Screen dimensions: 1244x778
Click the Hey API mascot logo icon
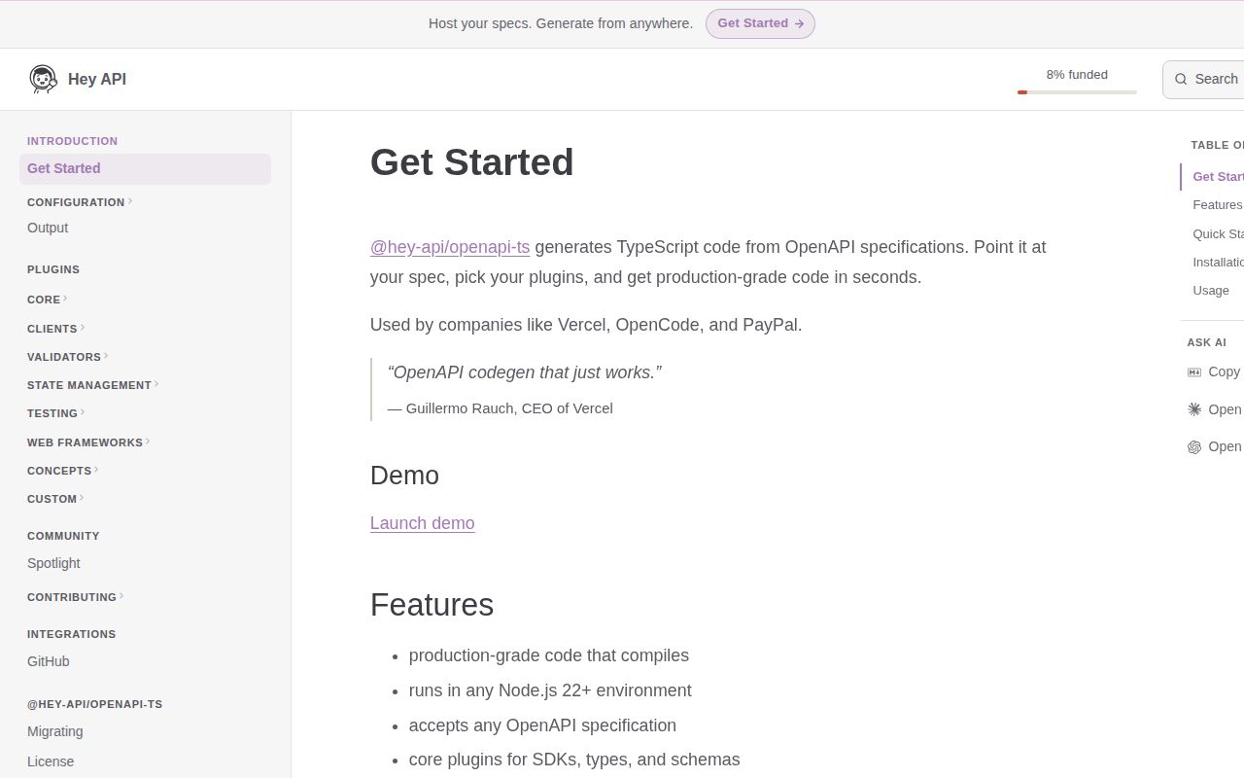(43, 79)
